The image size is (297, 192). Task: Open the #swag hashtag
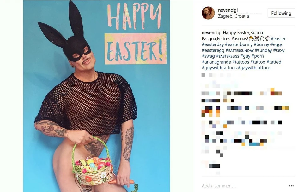208,56
